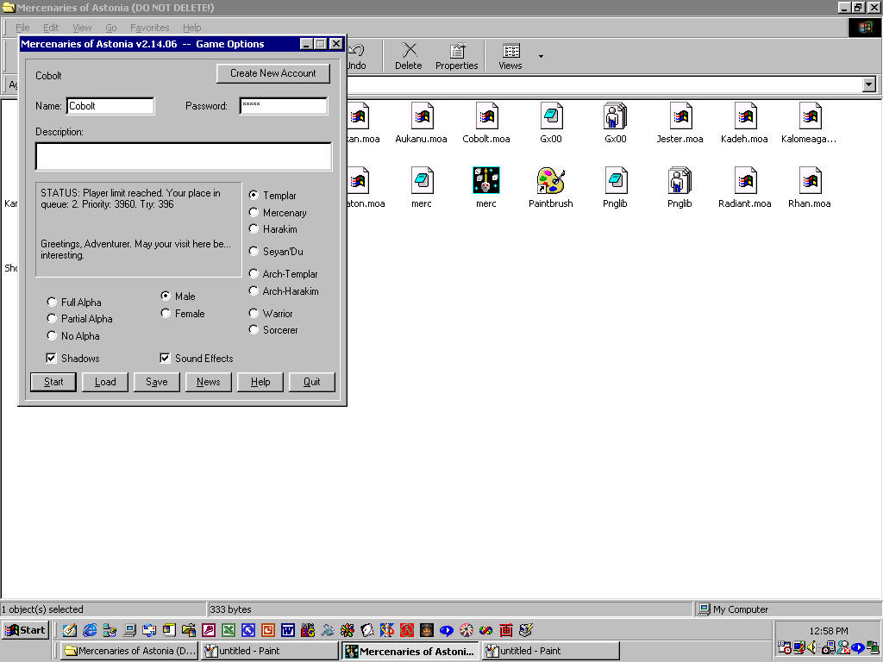Open the Aukanu.moa file icon
Image resolution: width=883 pixels, height=662 pixels.
click(422, 116)
